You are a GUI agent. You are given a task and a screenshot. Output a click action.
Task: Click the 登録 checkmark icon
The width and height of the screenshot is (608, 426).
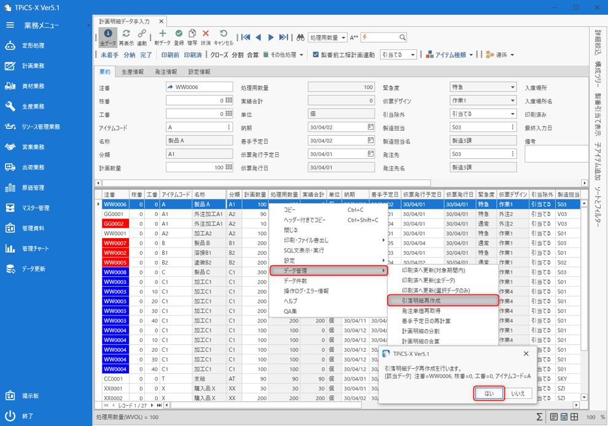(179, 37)
